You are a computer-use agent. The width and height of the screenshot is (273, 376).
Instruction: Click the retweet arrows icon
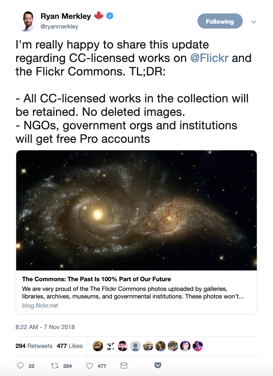(55, 365)
